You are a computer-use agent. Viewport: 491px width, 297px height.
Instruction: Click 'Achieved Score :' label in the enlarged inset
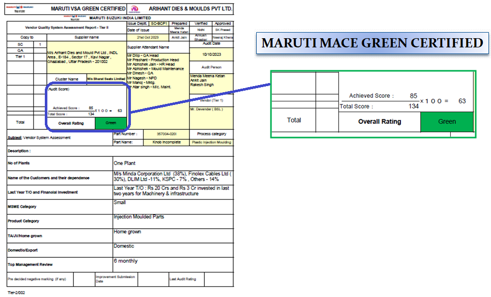371,96
